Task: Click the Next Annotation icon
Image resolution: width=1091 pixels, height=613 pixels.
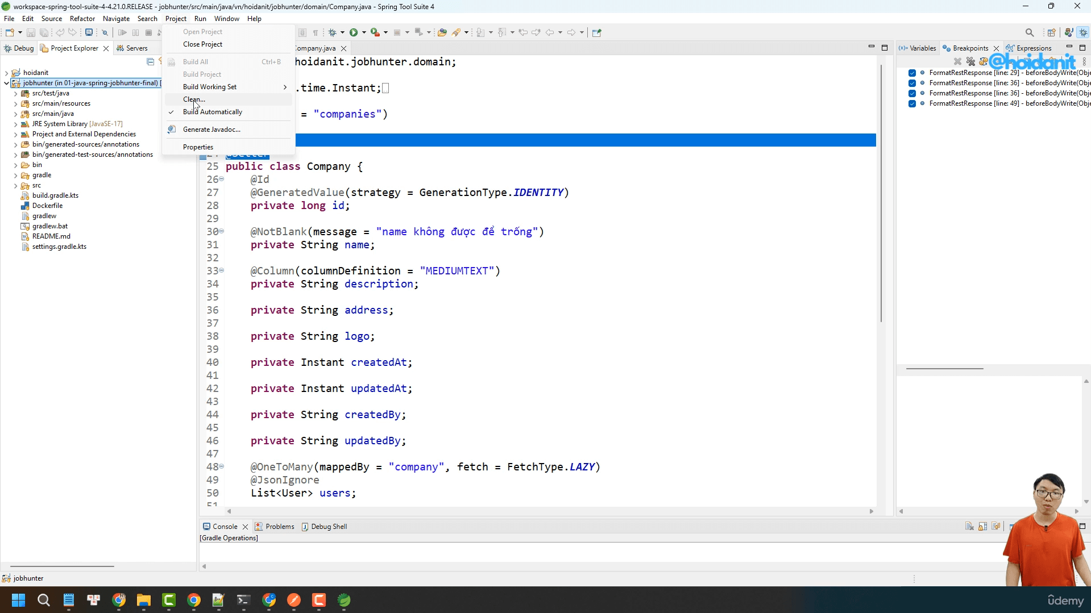Action: (x=480, y=32)
